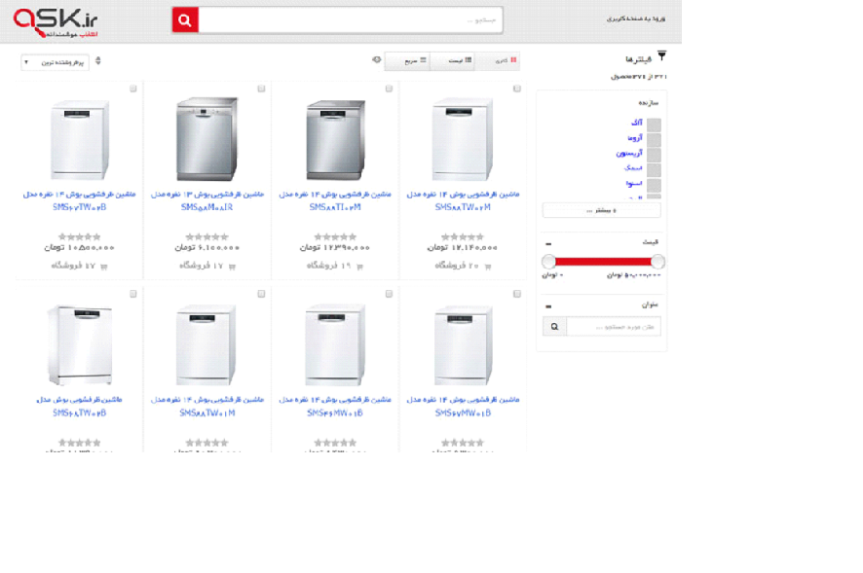Click the SMS68TW02B dishwasher thumbnail

click(x=79, y=345)
